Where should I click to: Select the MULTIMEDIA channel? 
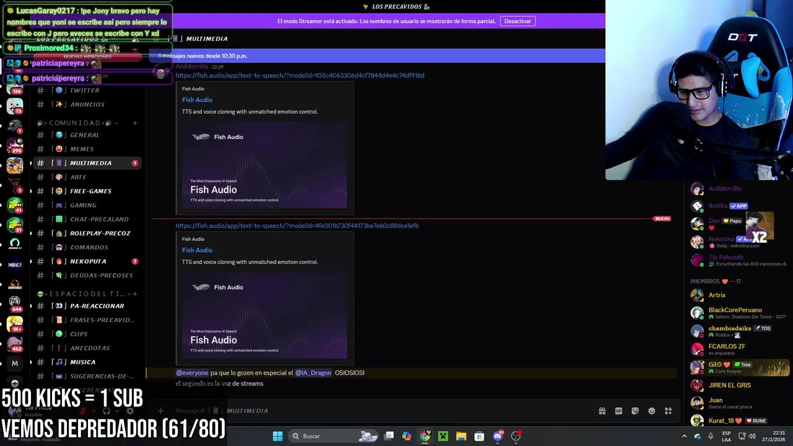pyautogui.click(x=87, y=163)
